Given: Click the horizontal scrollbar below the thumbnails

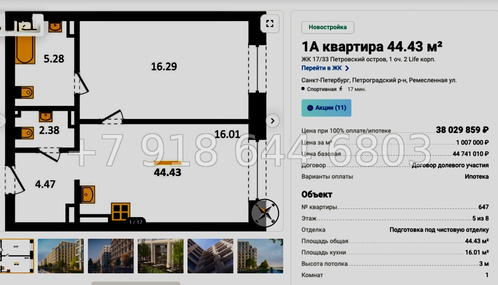Looking at the screenshot, I should click(x=136, y=283).
